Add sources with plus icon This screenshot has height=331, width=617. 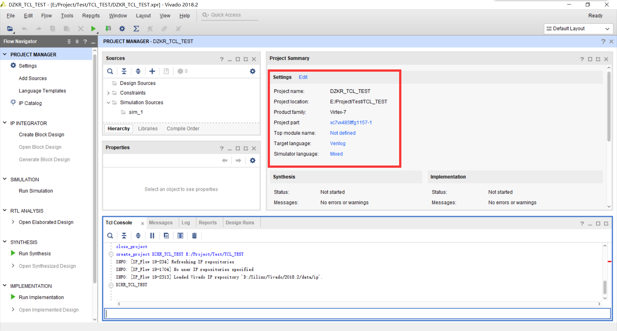[152, 71]
